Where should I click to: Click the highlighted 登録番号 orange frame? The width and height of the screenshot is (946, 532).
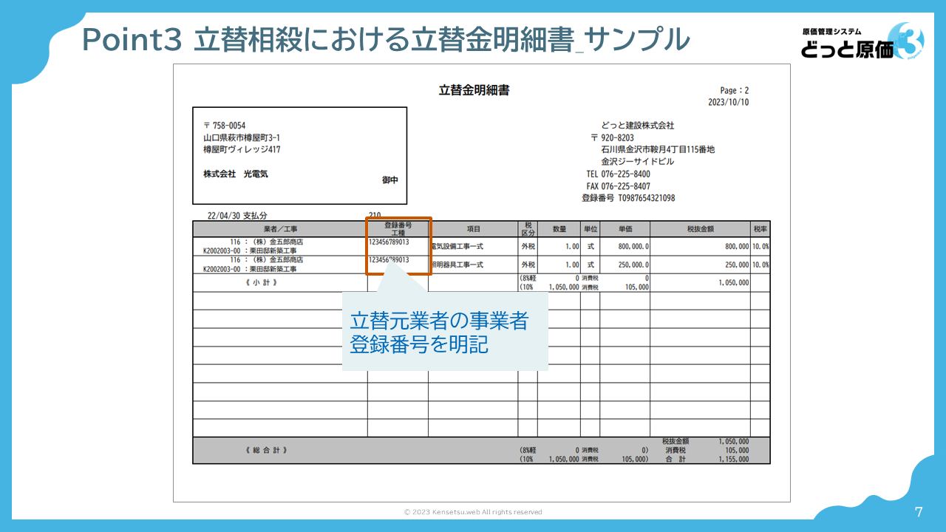pos(398,246)
